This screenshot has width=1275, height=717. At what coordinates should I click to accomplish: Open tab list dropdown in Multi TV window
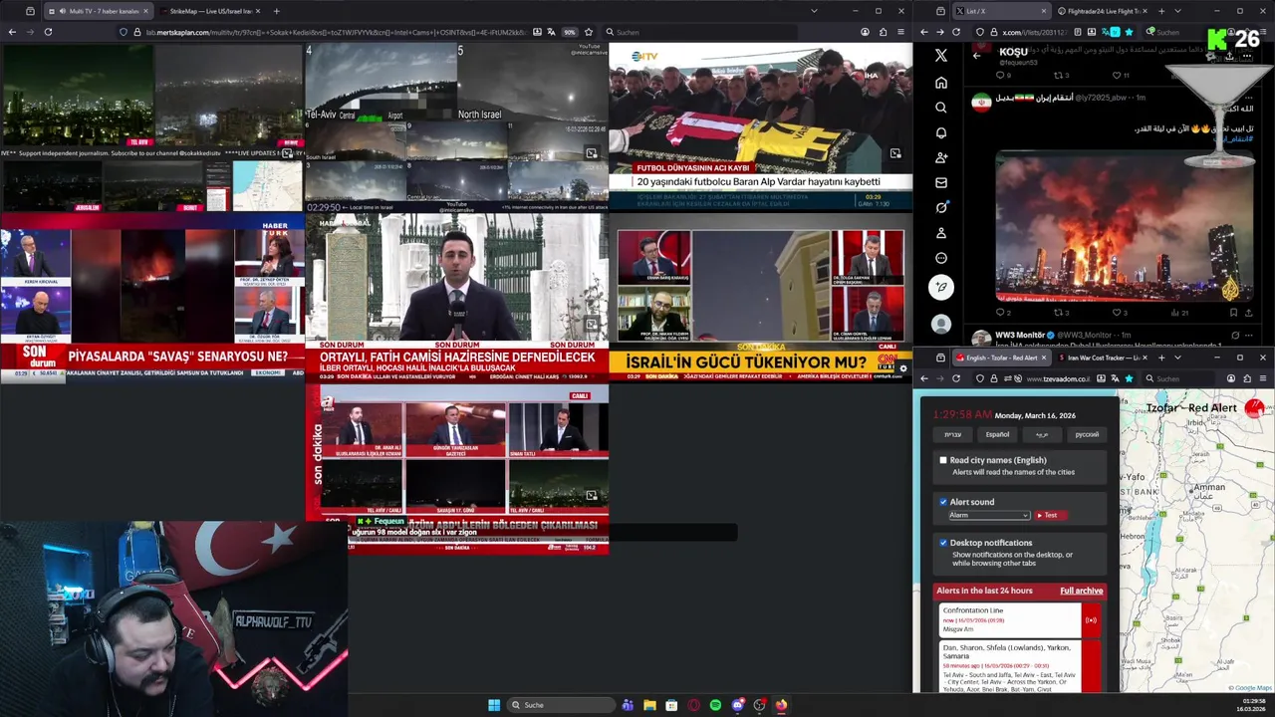click(814, 11)
